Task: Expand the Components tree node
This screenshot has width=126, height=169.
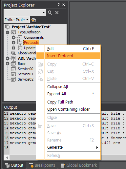Action: point(13,37)
